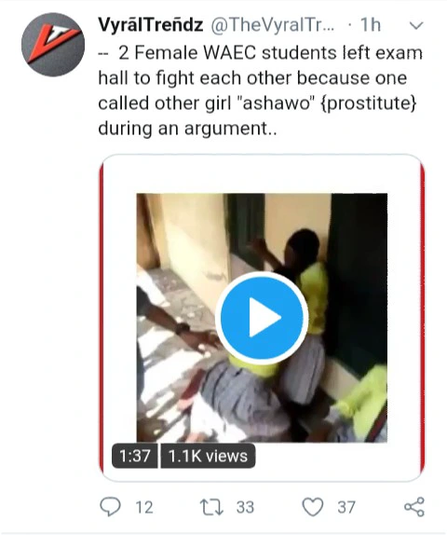Screen dimensions: 447x535
Task: Open VyralTrendz display name link
Action: point(151,25)
